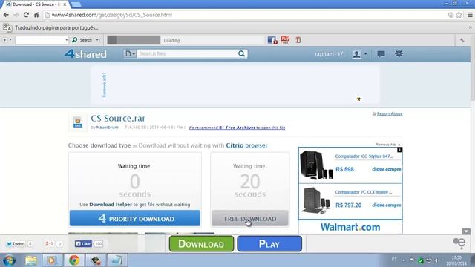The image size is (475, 267).
Task: Click the Facebook Like button
Action: (83, 244)
